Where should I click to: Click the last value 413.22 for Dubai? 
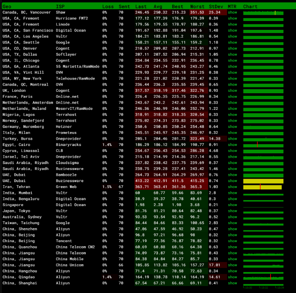coord(142,181)
